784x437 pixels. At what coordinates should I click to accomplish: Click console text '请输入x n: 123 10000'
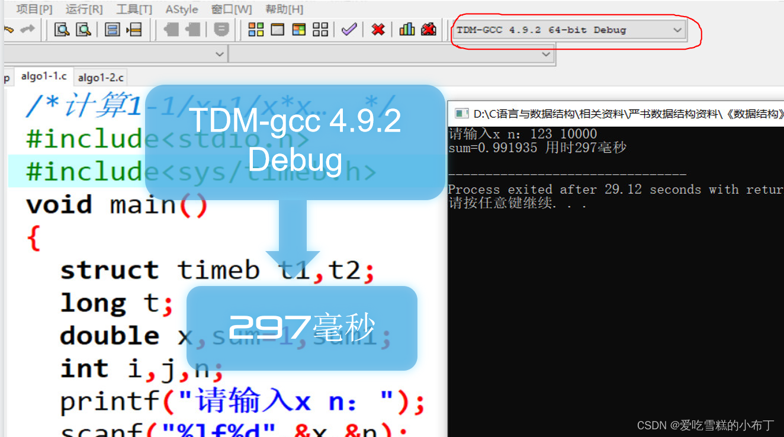coord(523,134)
